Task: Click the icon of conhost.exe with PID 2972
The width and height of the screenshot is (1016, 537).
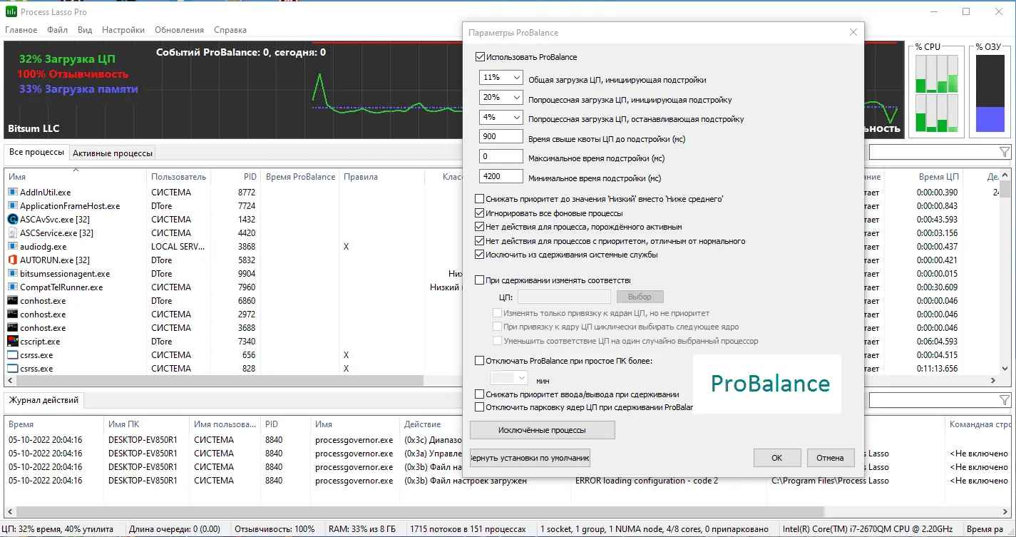Action: (12, 314)
